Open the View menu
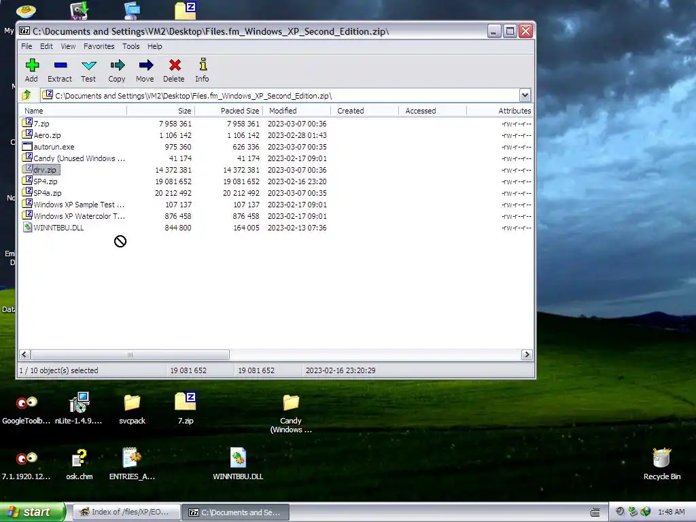 click(68, 46)
